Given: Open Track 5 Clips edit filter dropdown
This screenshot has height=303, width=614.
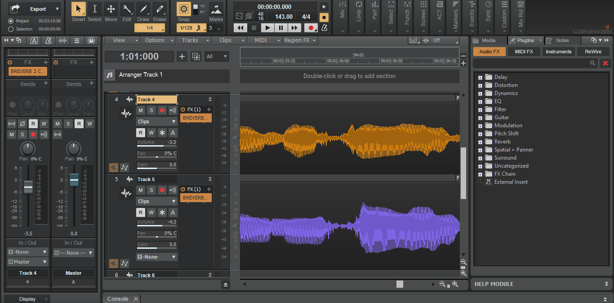Looking at the screenshot, I should (157, 201).
